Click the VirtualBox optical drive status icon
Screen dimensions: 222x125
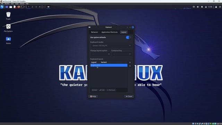[x=195, y=124]
